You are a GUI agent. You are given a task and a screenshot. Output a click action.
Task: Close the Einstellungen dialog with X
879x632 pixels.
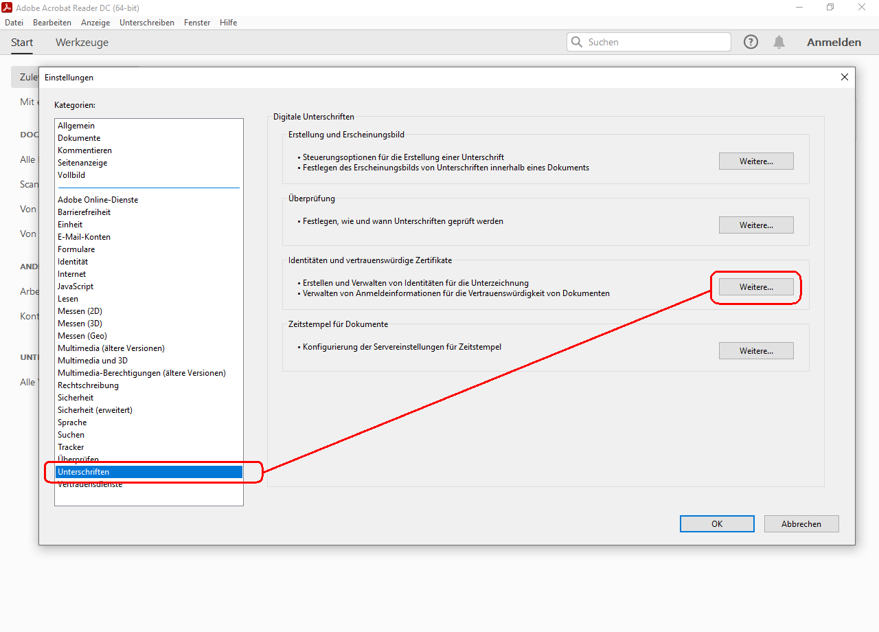tap(845, 77)
